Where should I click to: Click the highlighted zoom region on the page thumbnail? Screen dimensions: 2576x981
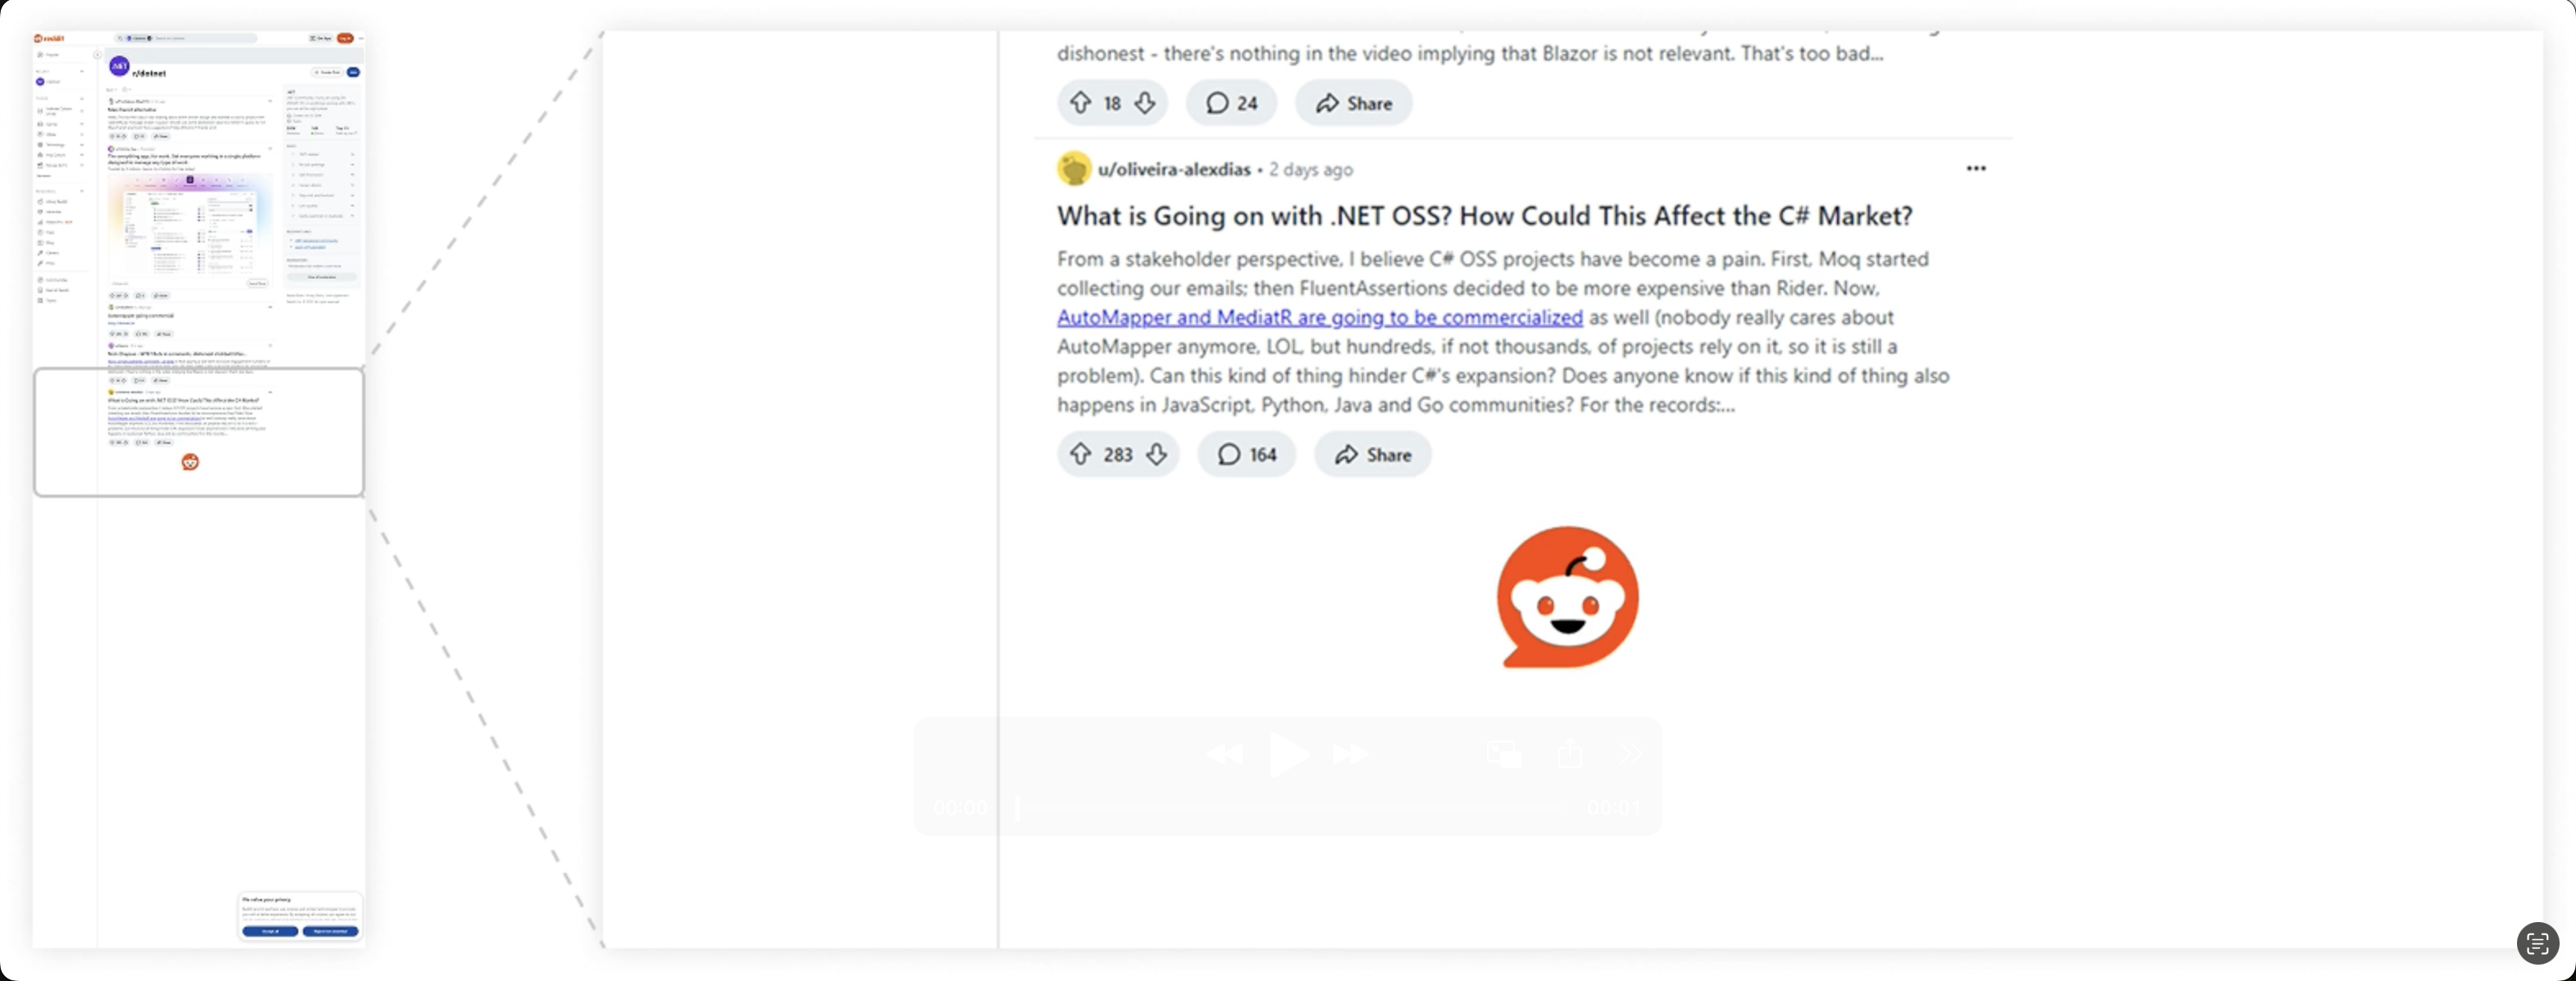(x=199, y=432)
